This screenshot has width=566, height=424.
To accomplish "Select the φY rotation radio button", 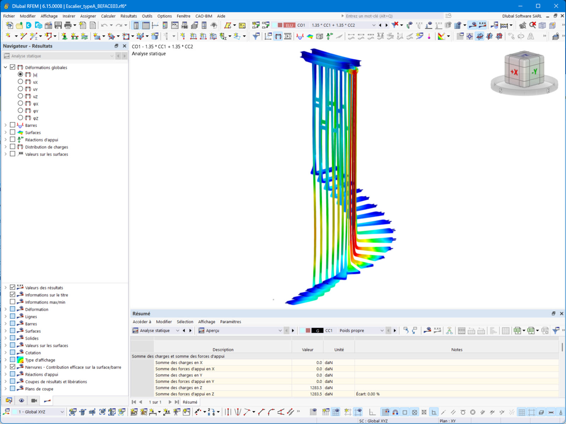I will [x=21, y=111].
